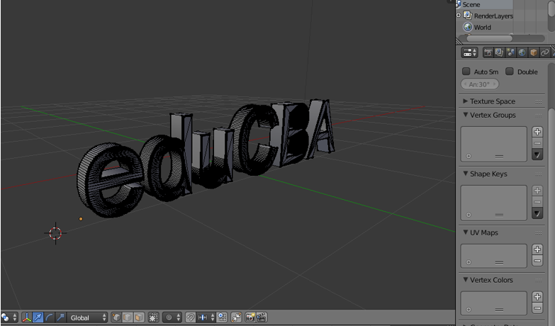The width and height of the screenshot is (555, 326).
Task: Switch to the World properties tab
Action: coord(522,52)
